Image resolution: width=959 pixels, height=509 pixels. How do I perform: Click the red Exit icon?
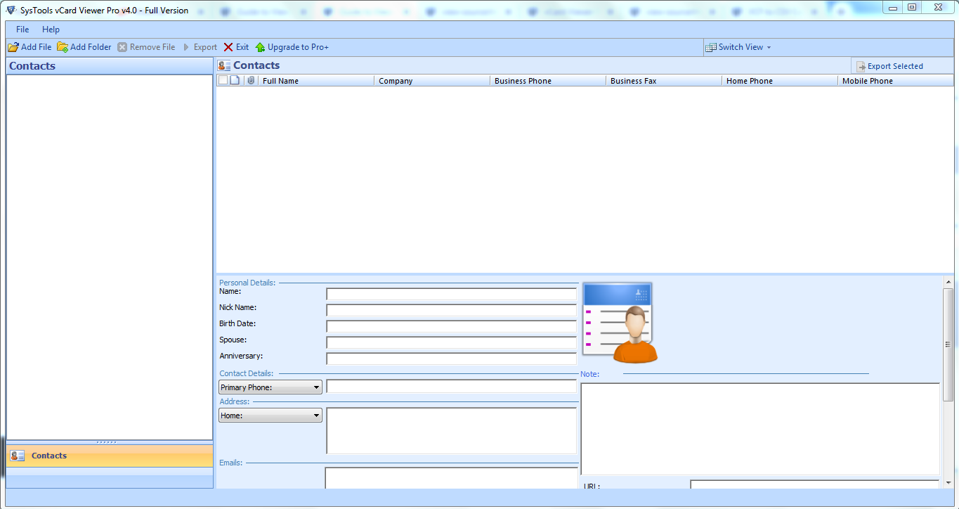click(x=228, y=47)
